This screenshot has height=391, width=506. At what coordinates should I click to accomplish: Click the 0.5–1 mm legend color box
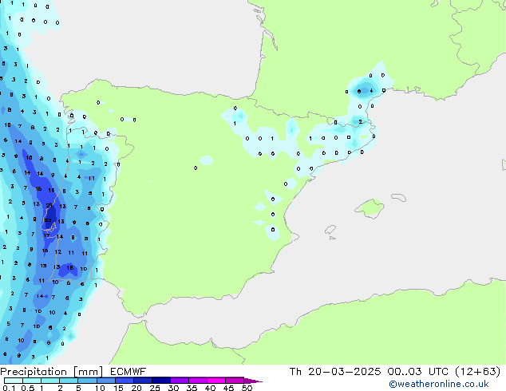[x=32, y=381]
